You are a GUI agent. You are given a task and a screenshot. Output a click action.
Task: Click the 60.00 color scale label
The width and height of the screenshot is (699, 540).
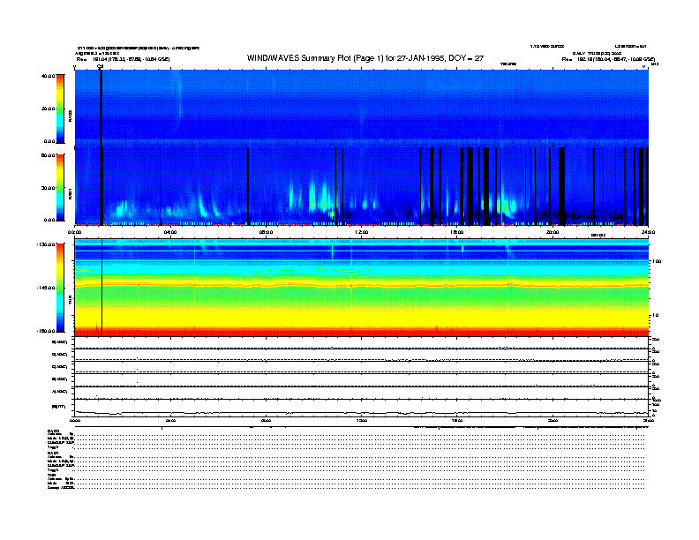pos(48,155)
